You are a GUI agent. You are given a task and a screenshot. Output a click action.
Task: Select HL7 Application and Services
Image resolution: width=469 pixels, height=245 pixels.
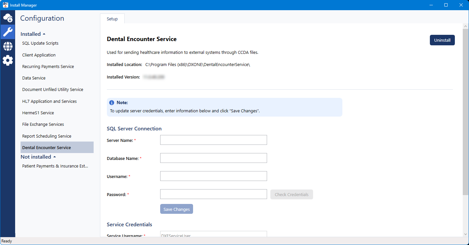pos(49,101)
